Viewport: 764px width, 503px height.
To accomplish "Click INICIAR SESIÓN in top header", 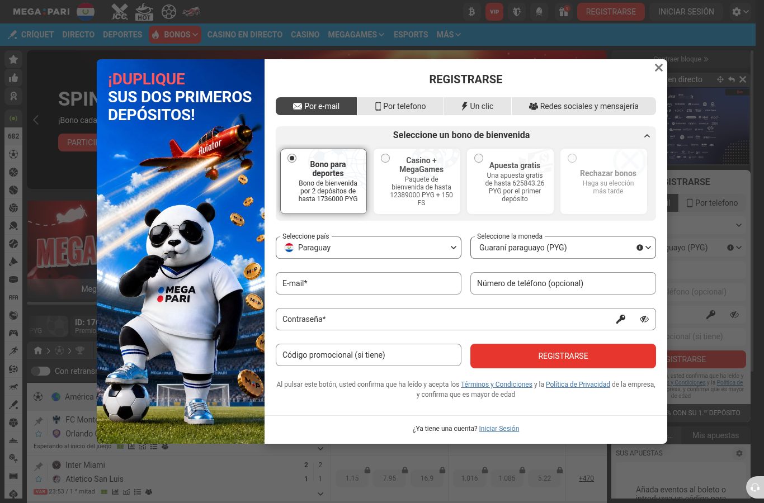I will [686, 12].
